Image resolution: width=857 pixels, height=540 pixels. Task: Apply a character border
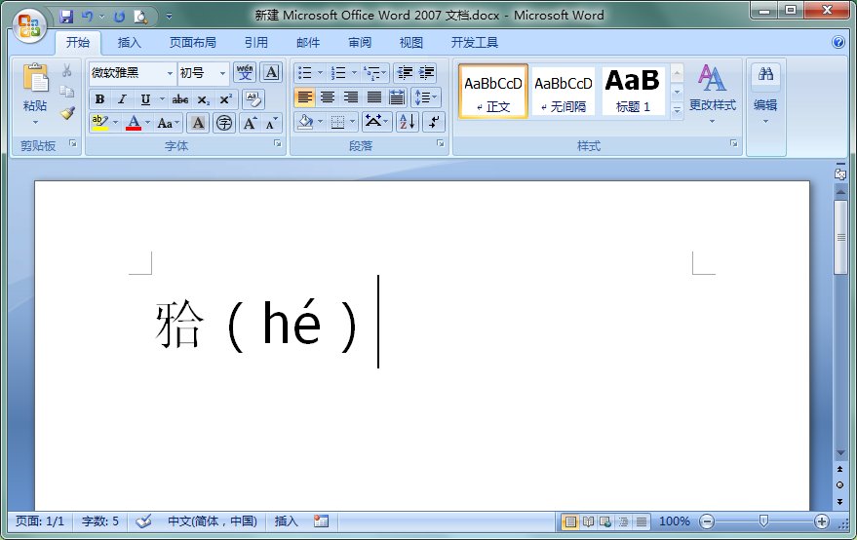coord(271,73)
